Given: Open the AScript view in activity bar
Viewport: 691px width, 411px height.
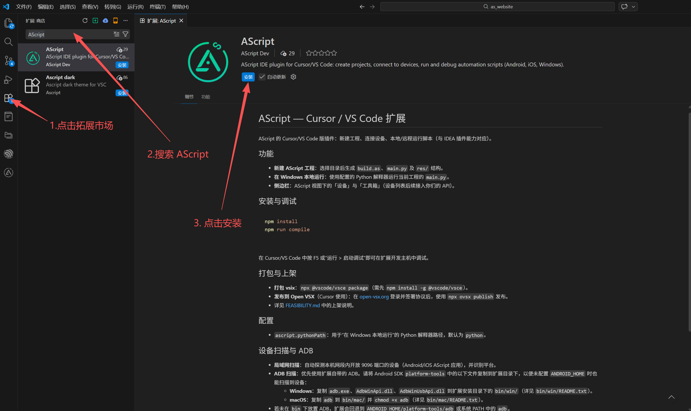Looking at the screenshot, I should (9, 173).
